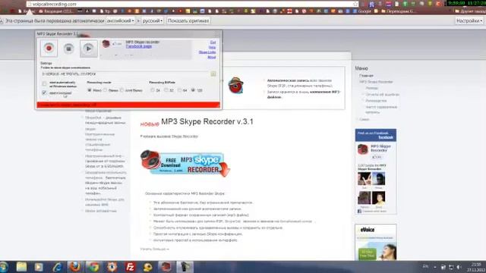
Task: Open the Facebook page link in the recorder
Action: (x=138, y=46)
